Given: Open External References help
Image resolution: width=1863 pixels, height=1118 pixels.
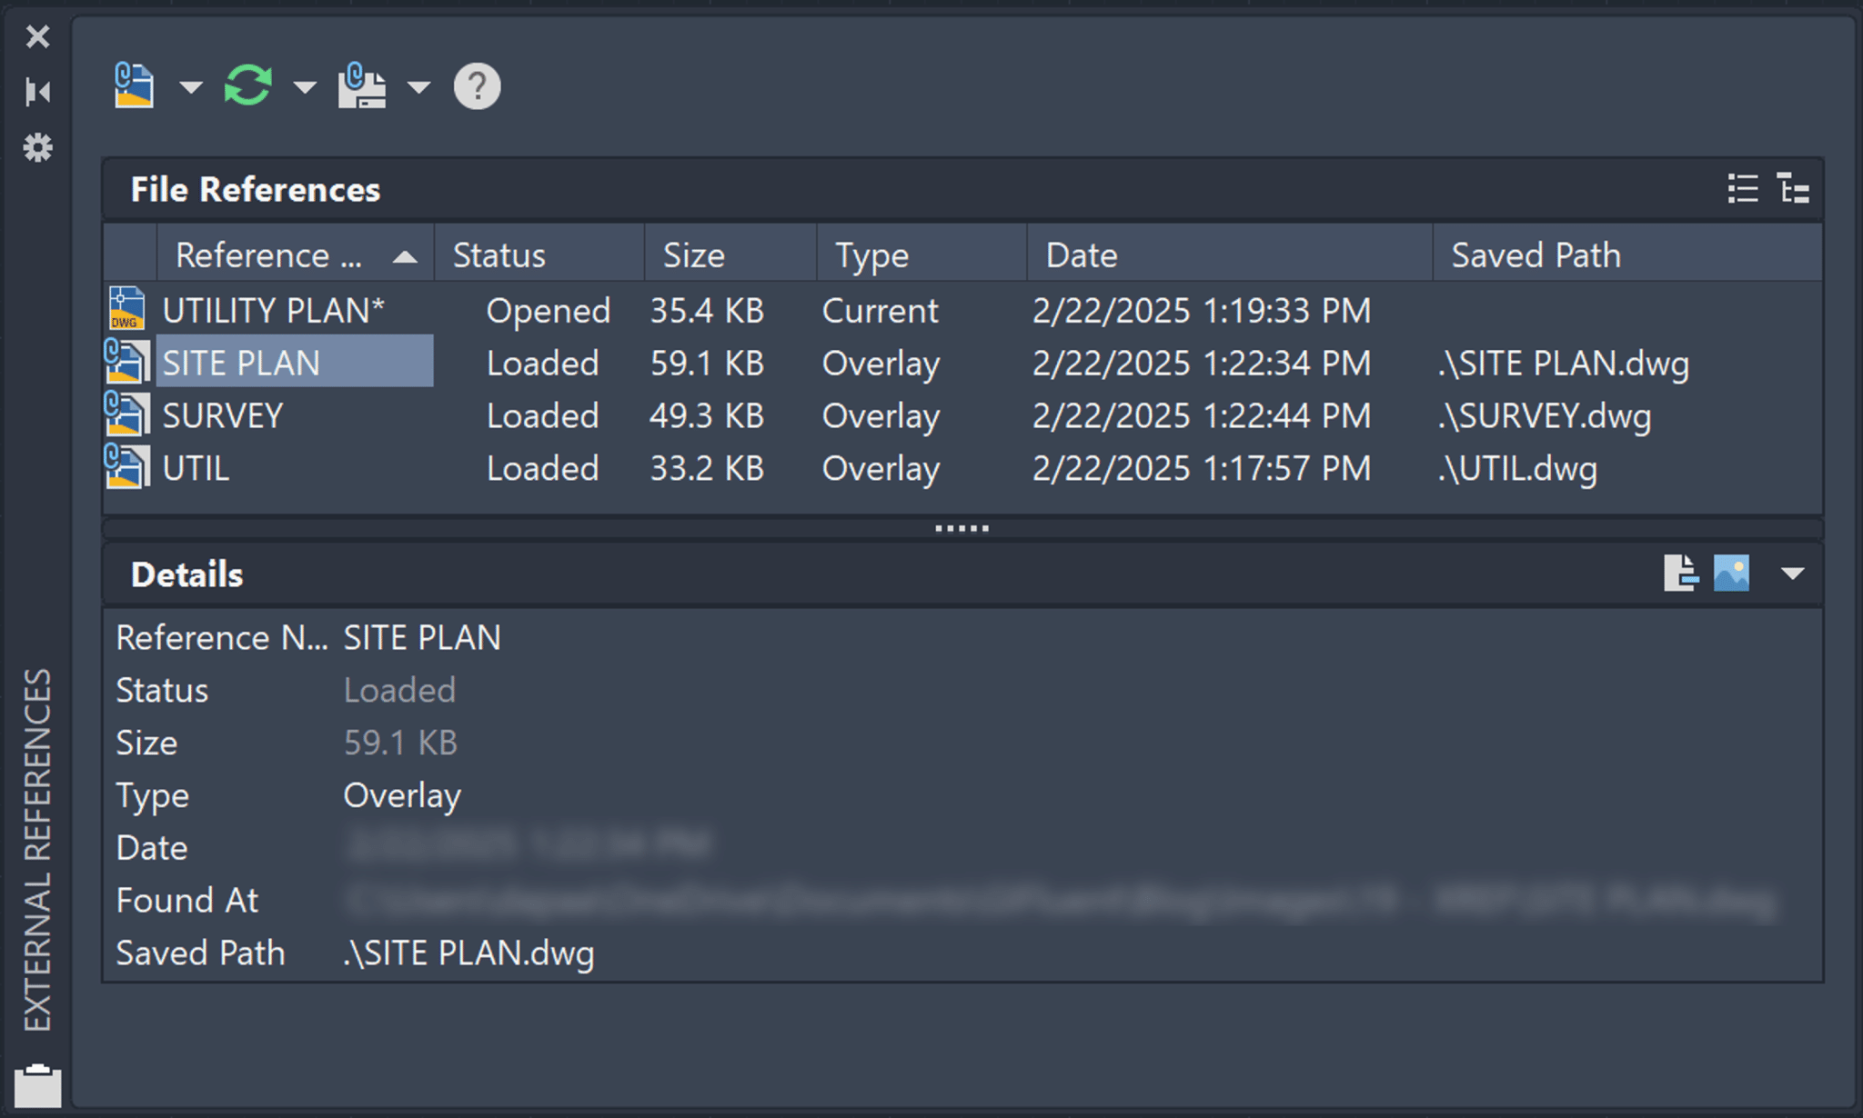Looking at the screenshot, I should (x=476, y=85).
